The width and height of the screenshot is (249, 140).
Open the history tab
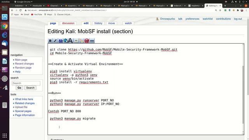point(98,23)
